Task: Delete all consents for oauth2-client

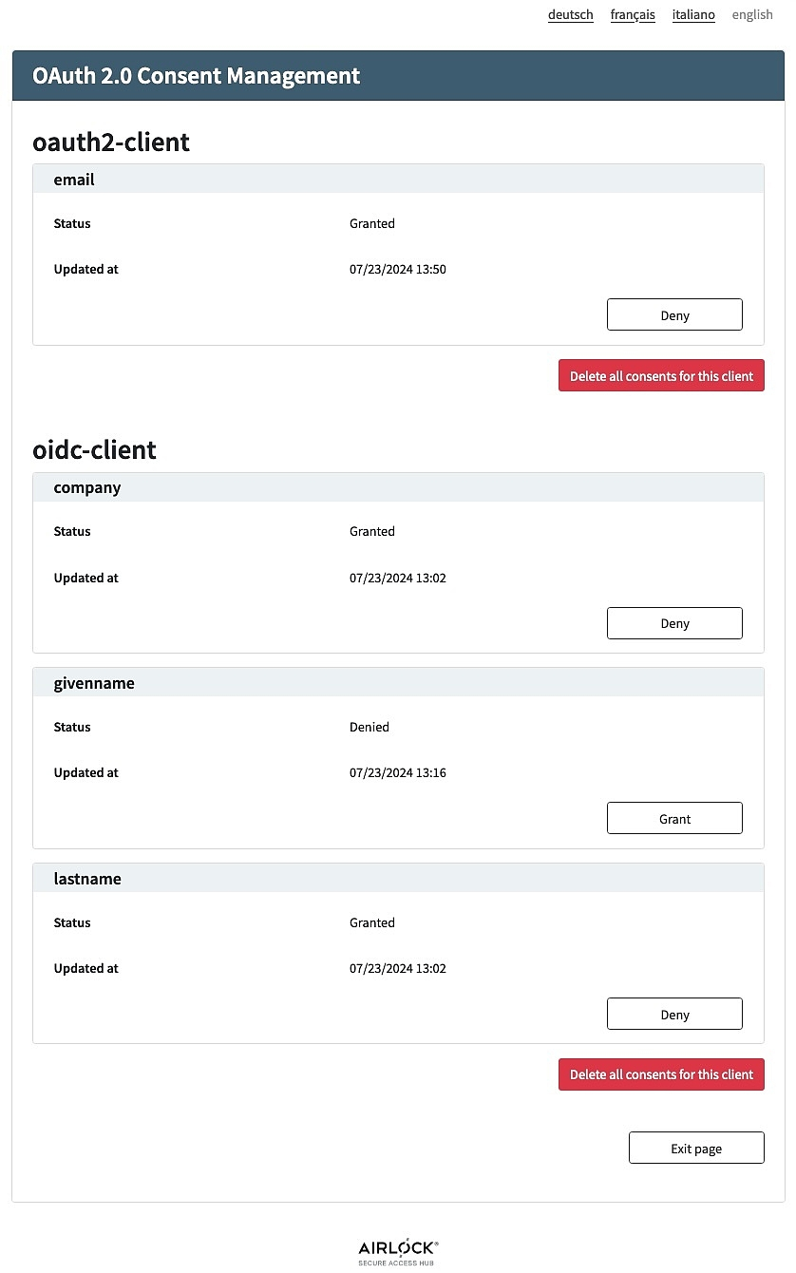Action: (x=661, y=376)
